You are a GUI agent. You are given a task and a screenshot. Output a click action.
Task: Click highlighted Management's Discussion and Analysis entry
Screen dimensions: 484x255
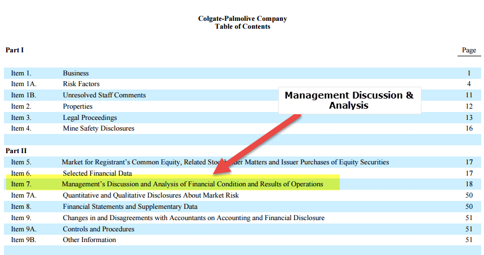coord(192,184)
